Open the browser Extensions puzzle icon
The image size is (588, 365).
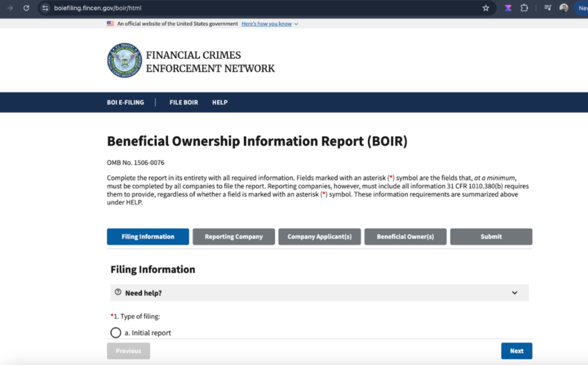pos(524,8)
